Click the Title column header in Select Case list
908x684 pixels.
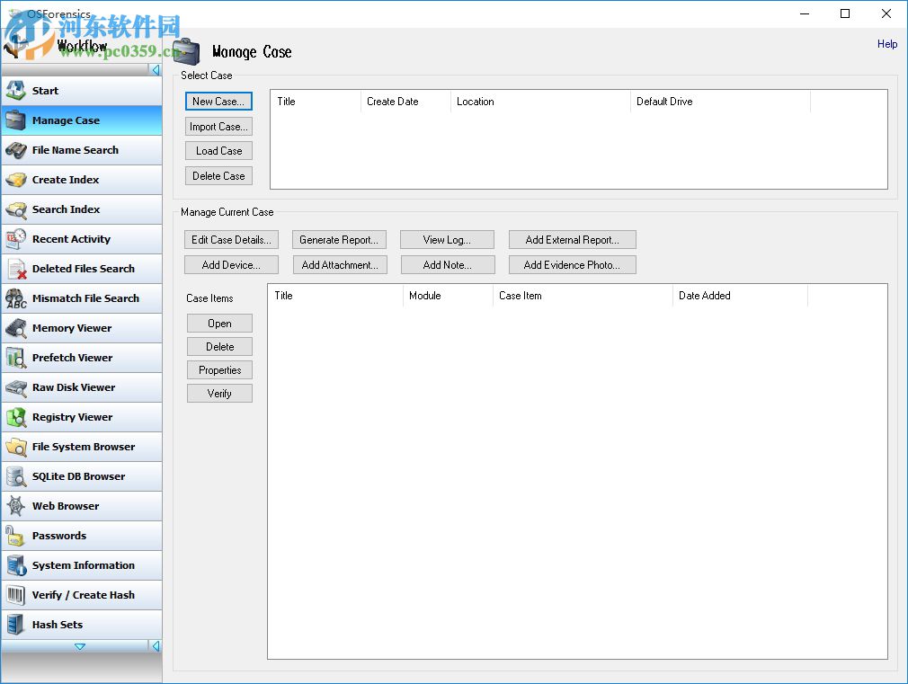316,102
